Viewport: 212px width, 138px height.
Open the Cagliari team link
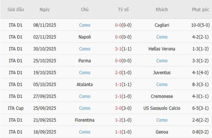(x=162, y=25)
